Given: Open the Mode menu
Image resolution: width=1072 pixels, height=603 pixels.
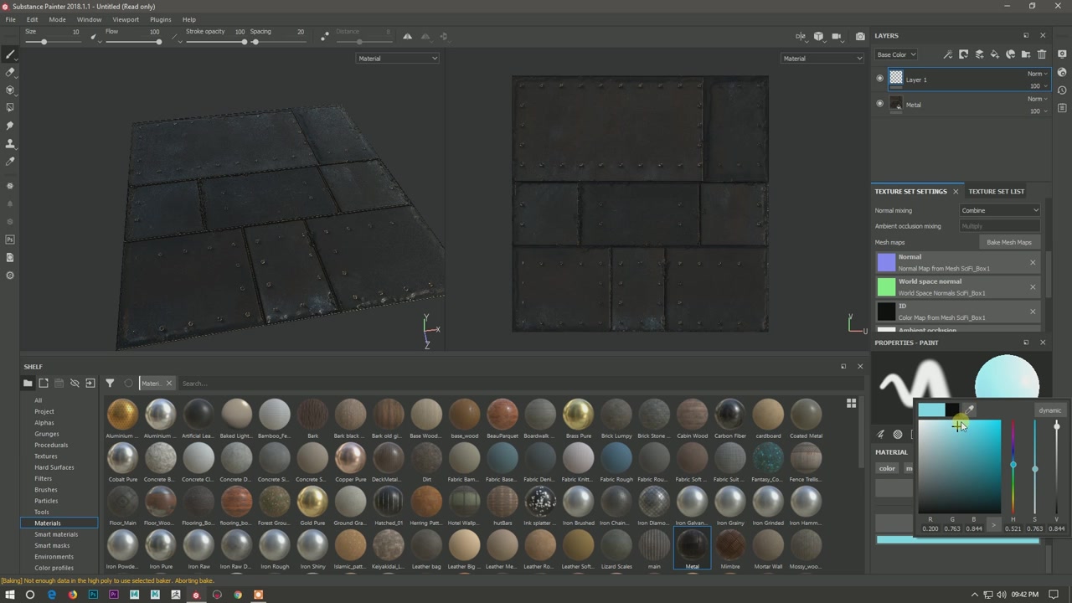Looking at the screenshot, I should [x=57, y=19].
